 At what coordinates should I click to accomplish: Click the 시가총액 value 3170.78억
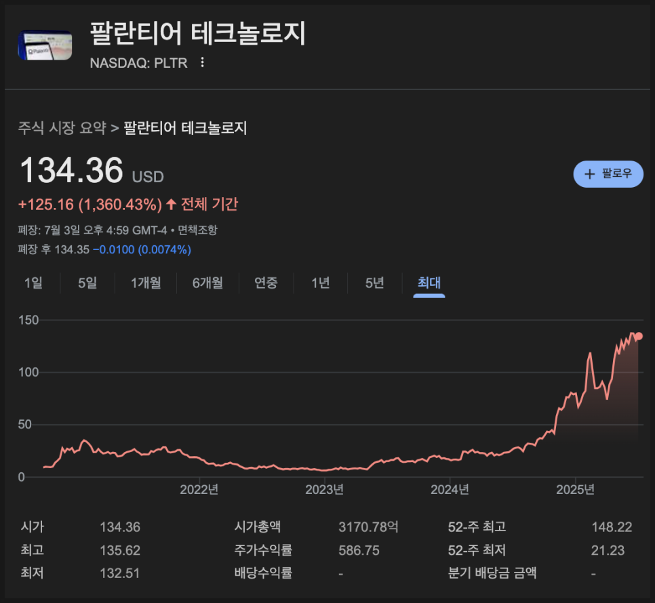(x=368, y=527)
